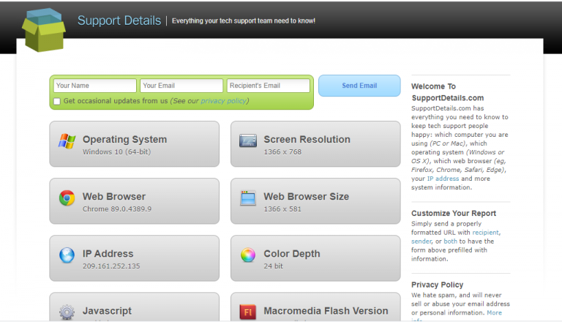Click the Web Browser Size window icon
The height and width of the screenshot is (322, 562).
coord(248,198)
